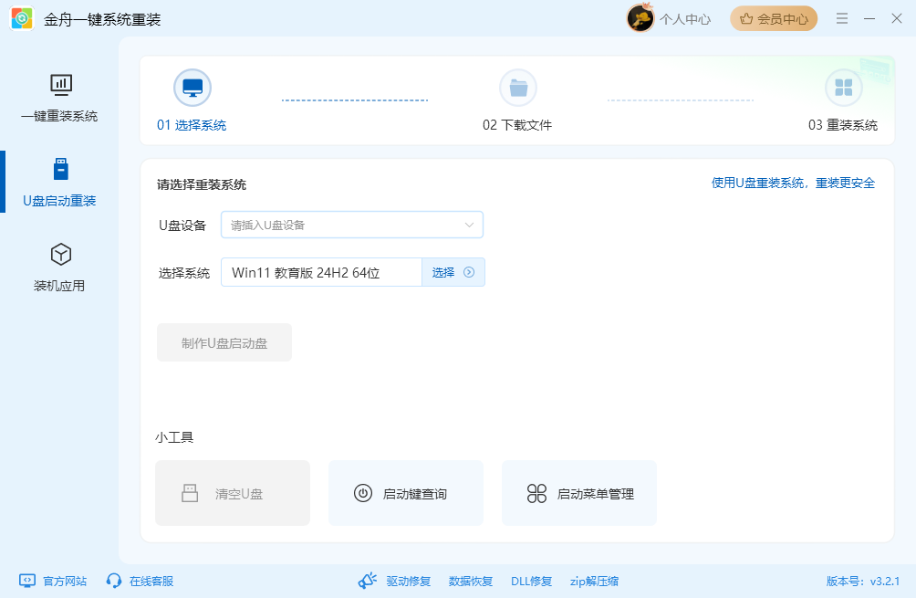
Task: Open 使用U盘重装系统 safety link
Action: pyautogui.click(x=790, y=182)
